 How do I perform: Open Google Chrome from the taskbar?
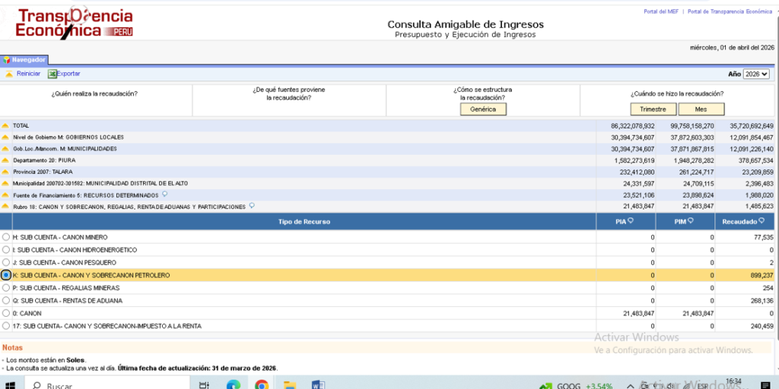click(x=262, y=385)
